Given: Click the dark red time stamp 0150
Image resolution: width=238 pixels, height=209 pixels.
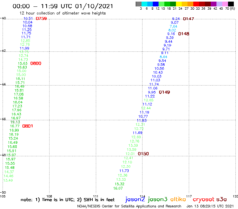Looking at the screenshot, I should 143,154.
